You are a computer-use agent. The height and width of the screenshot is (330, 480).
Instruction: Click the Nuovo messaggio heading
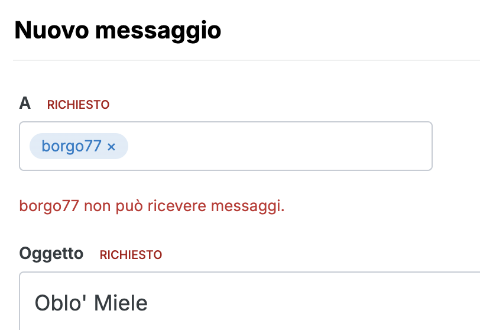coord(118,30)
